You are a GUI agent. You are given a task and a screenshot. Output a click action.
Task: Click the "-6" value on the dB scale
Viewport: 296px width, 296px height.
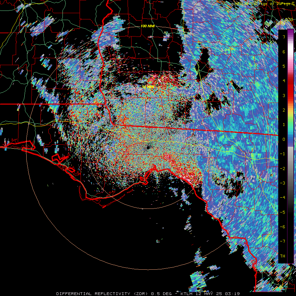[x=283, y=227]
